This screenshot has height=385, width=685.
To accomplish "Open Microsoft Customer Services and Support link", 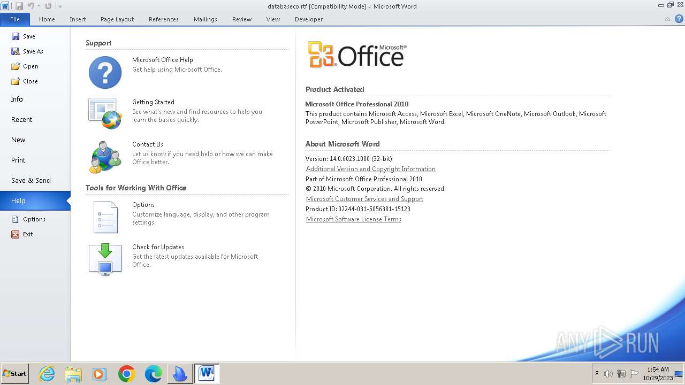I will tap(364, 199).
